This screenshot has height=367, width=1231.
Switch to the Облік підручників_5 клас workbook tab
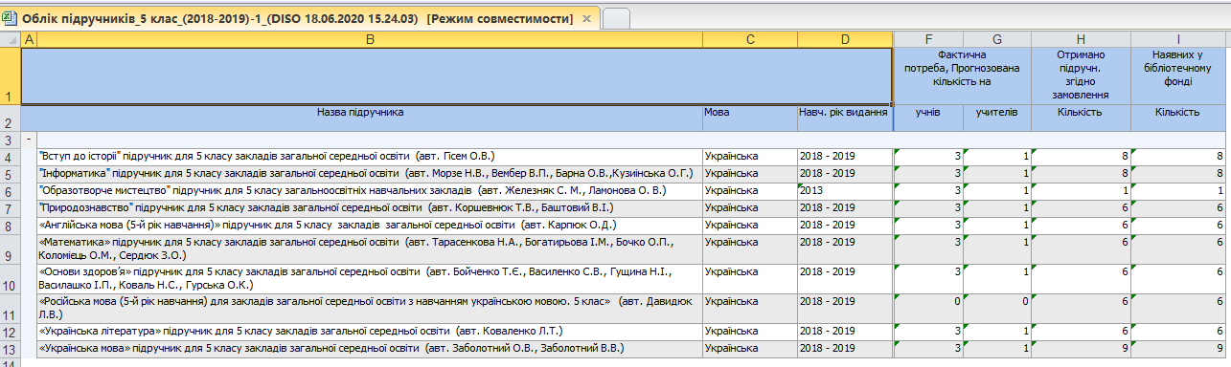point(300,18)
